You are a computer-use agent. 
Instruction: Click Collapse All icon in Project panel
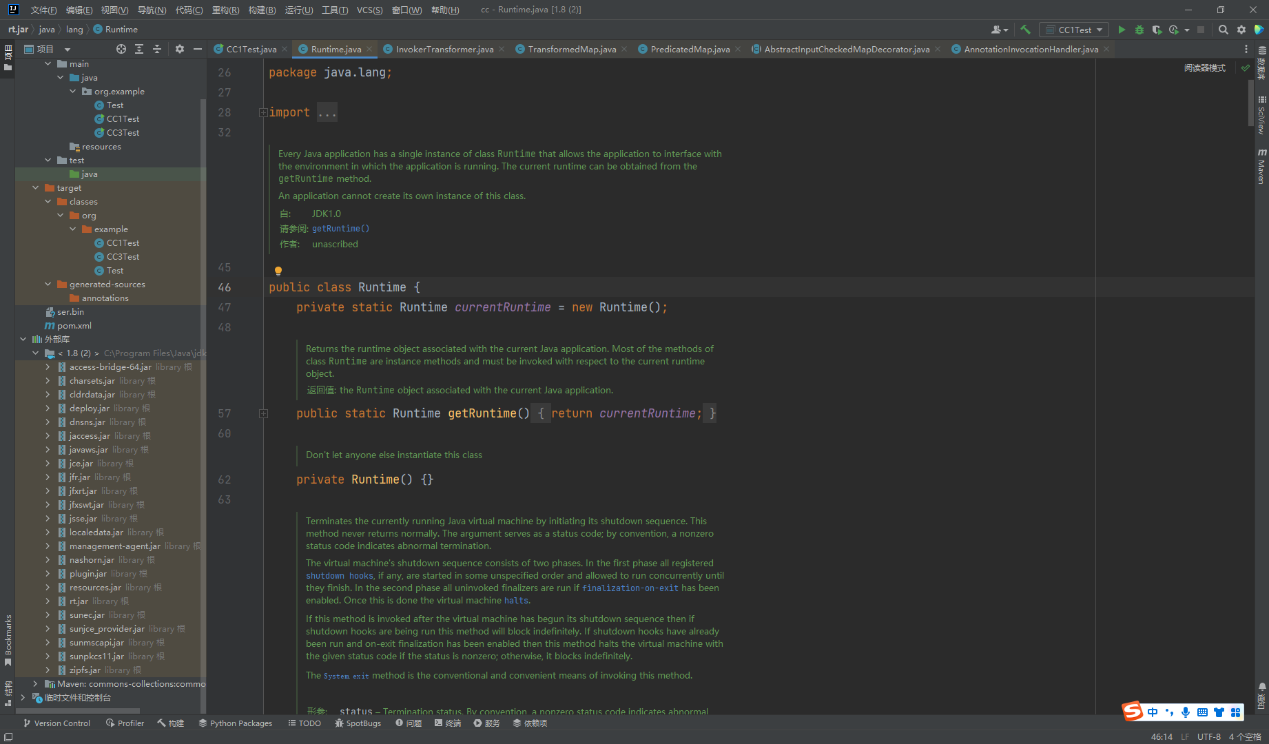(x=157, y=49)
